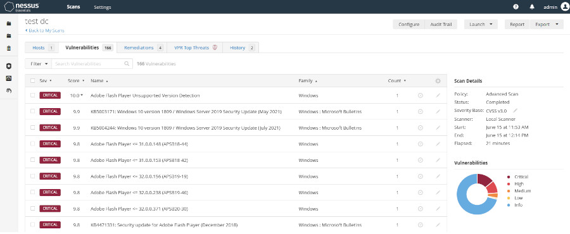Sort by Sev column

coord(46,81)
